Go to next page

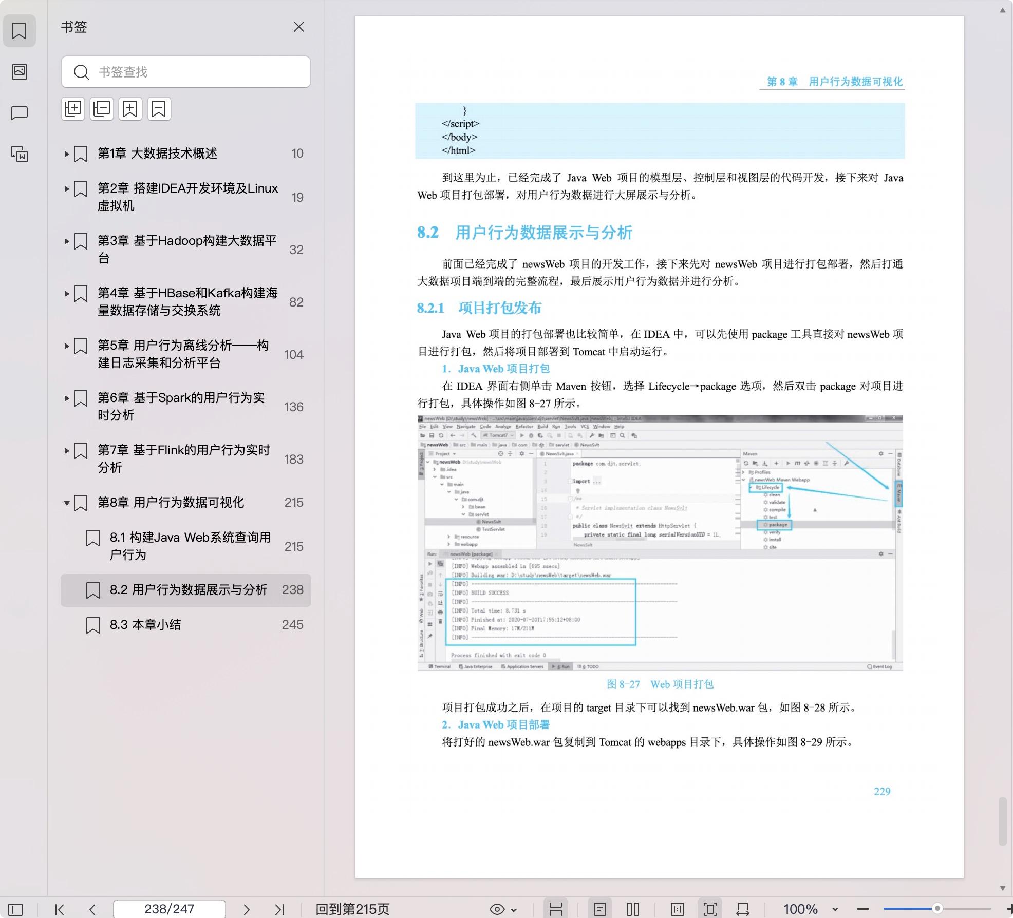(x=247, y=909)
